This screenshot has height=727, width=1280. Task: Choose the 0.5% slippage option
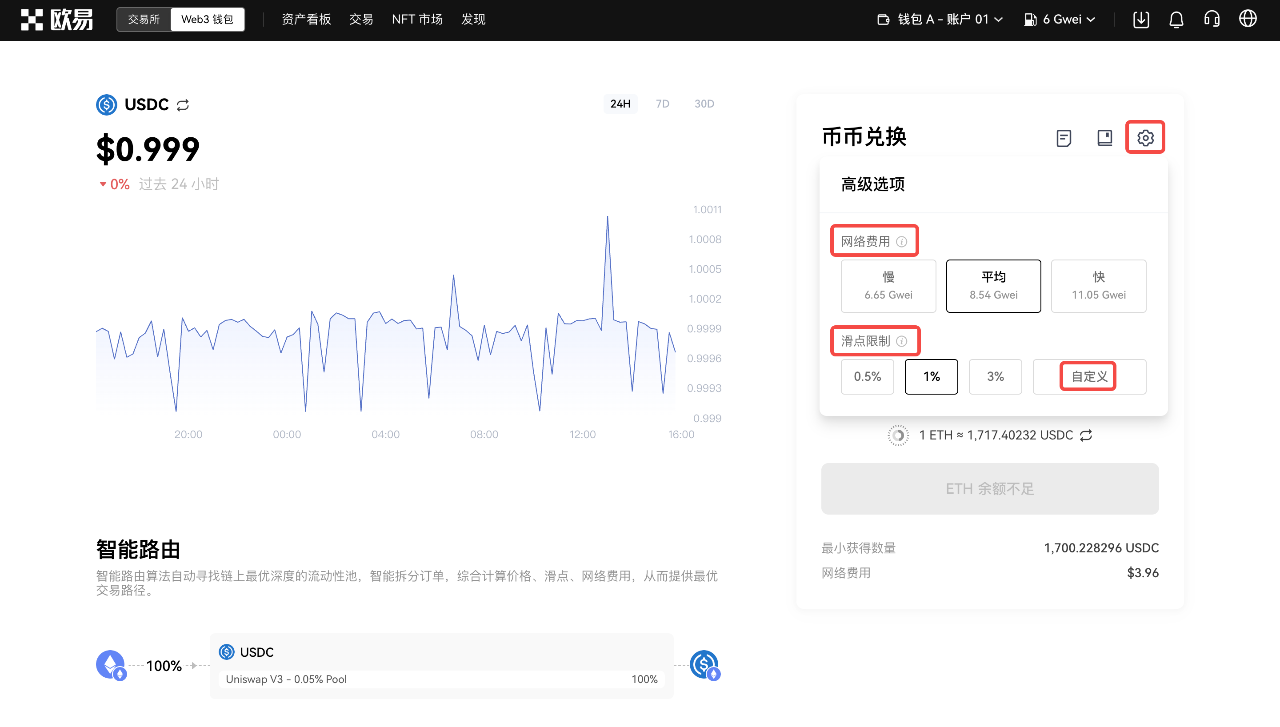[x=867, y=376]
